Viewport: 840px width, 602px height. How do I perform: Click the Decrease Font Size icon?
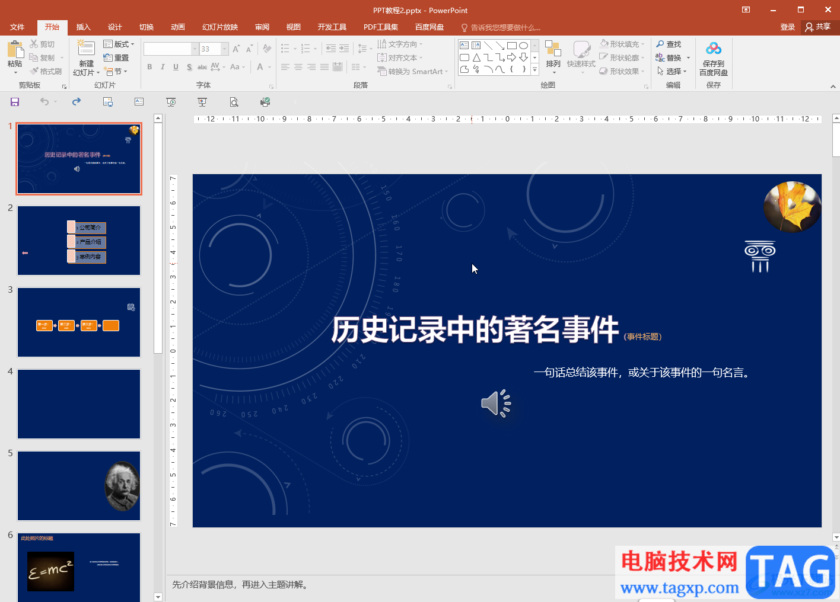point(249,49)
